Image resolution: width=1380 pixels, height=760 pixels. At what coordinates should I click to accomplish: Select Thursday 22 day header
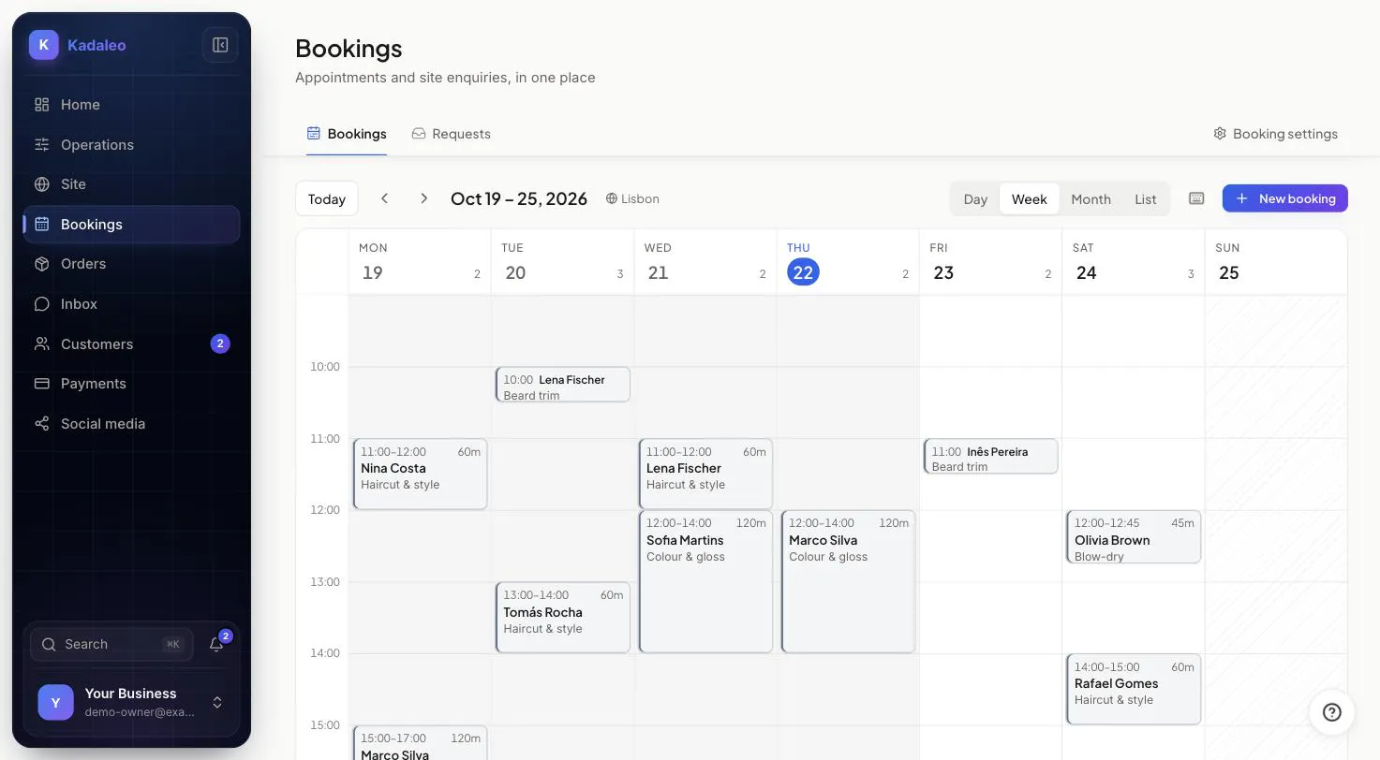(x=848, y=262)
